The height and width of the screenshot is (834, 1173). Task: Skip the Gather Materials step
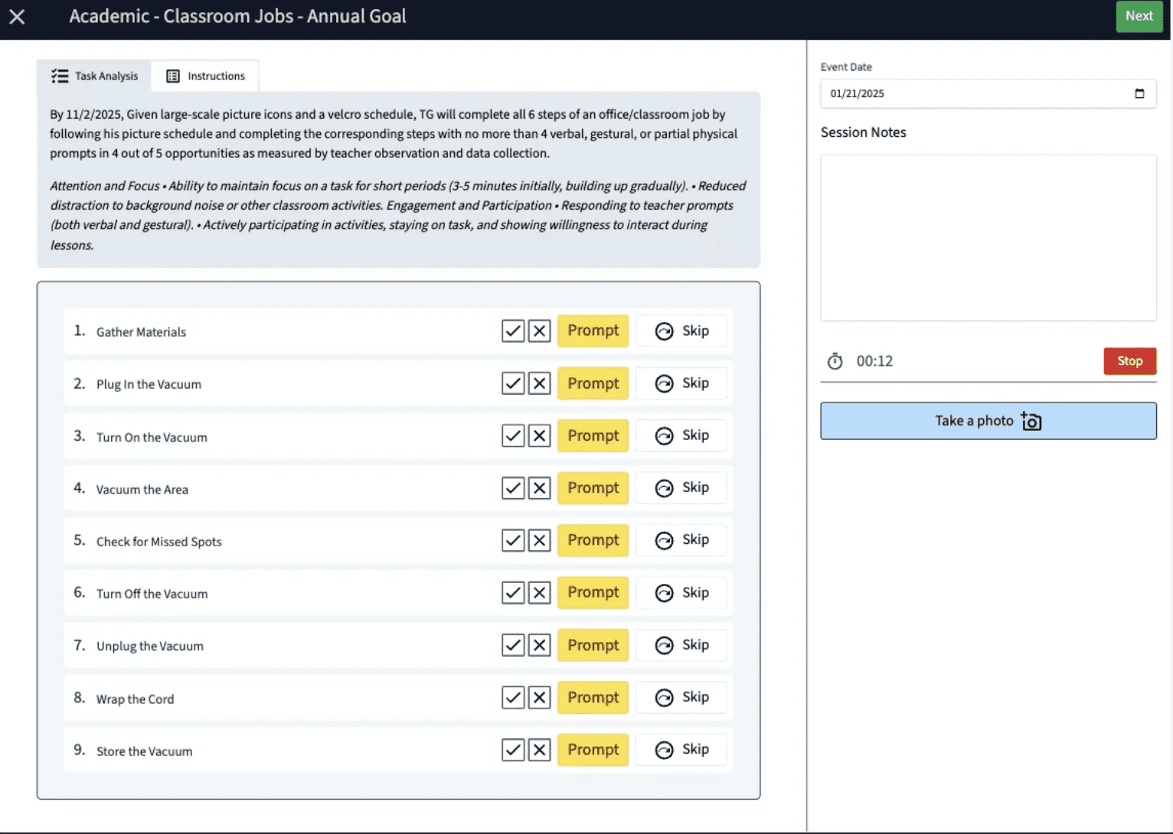pyautogui.click(x=681, y=331)
